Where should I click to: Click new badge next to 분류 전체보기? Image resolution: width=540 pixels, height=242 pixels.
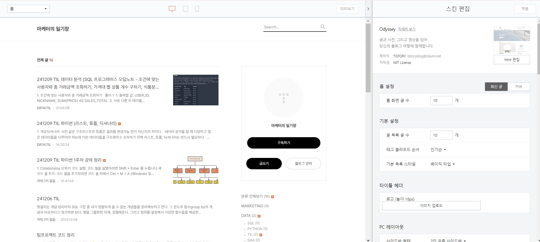[272, 197]
